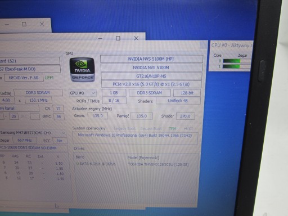Select the Windows 10 Professional OS text field
Image resolution: width=288 pixels, height=216 pixels.
point(135,138)
